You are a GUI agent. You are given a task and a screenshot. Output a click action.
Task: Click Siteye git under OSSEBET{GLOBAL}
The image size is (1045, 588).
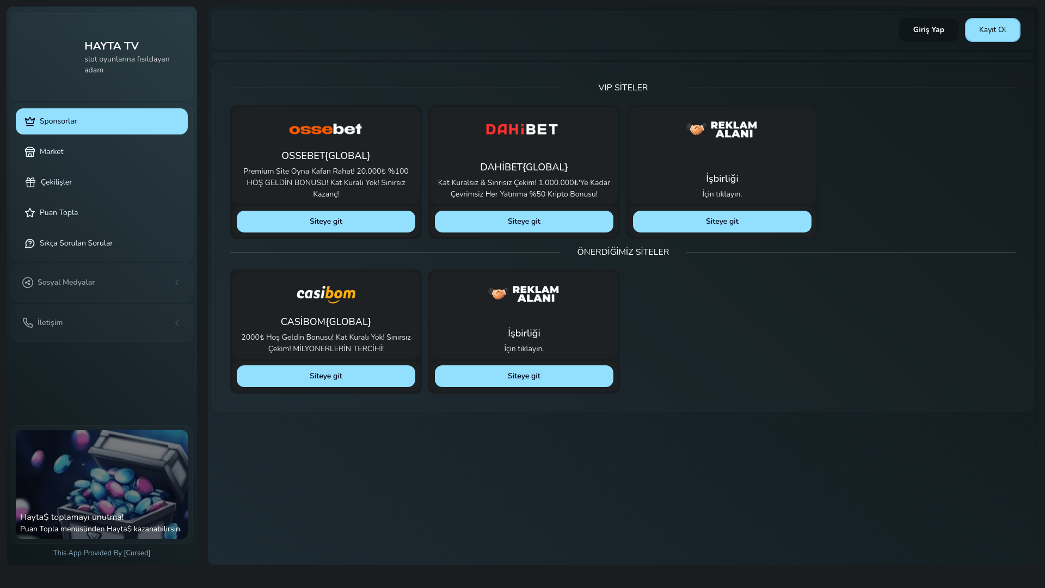(x=326, y=222)
